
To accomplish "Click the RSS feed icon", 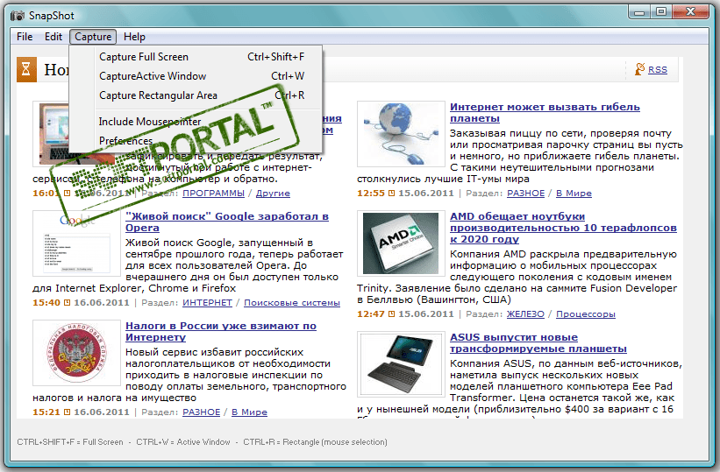I will 639,69.
